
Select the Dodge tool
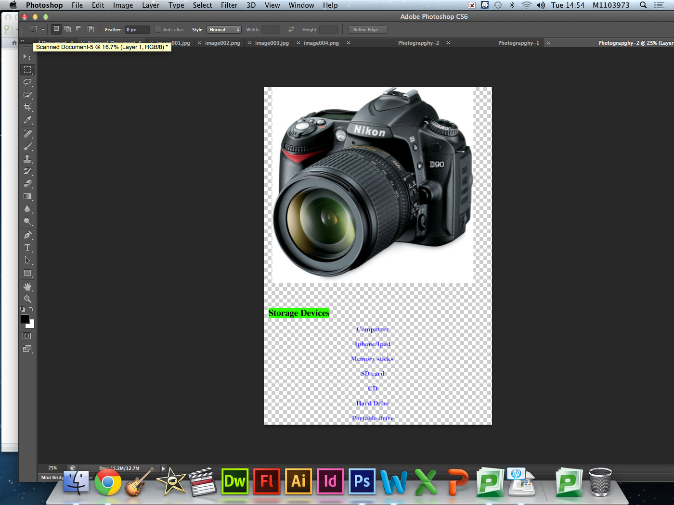tap(27, 221)
